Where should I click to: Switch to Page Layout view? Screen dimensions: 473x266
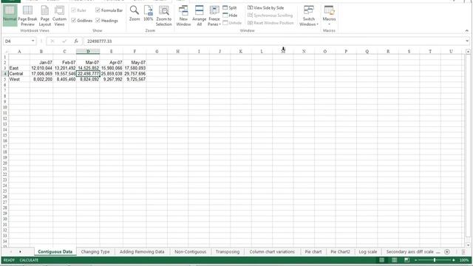click(45, 15)
